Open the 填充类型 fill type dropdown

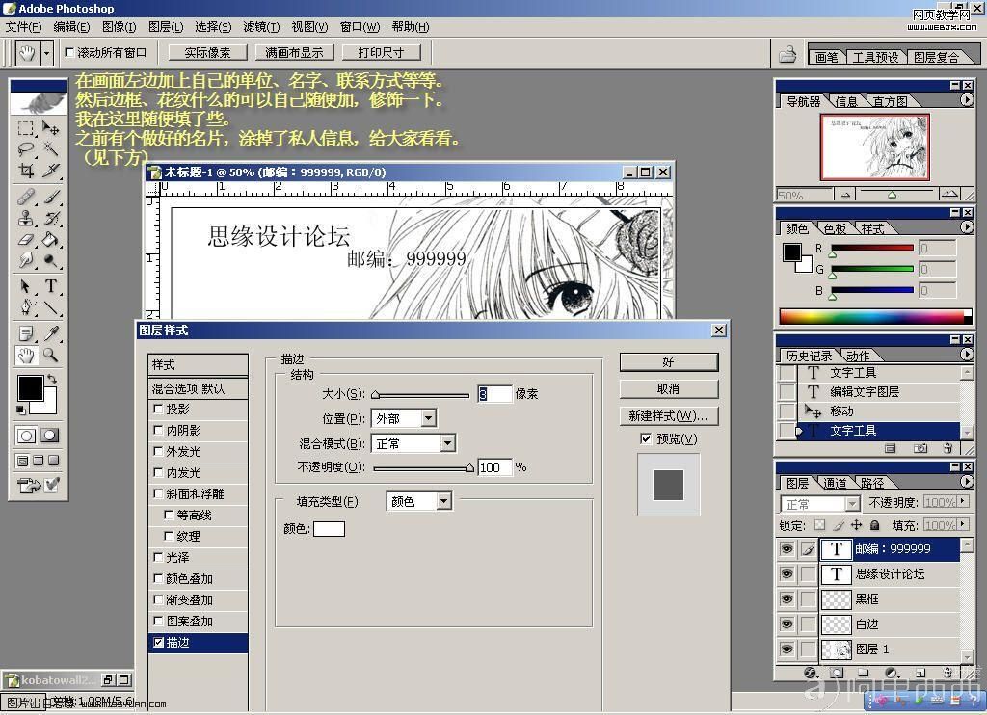pos(443,501)
